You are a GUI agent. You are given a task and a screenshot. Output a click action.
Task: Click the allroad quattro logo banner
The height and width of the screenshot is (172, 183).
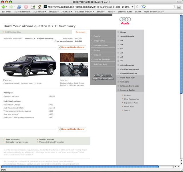103,77
